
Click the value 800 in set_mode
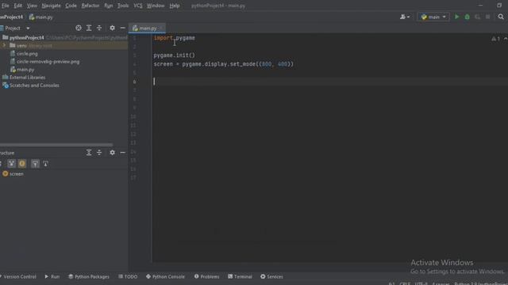point(267,64)
